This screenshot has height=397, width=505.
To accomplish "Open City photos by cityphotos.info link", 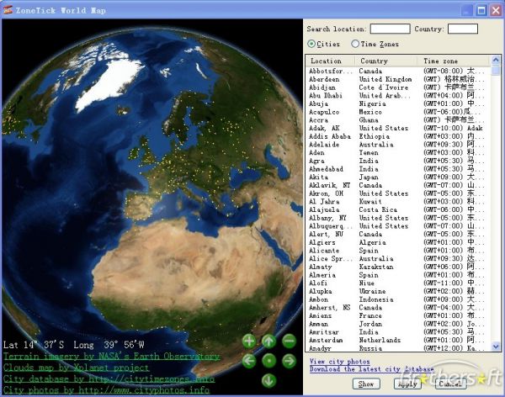I will pos(106,390).
